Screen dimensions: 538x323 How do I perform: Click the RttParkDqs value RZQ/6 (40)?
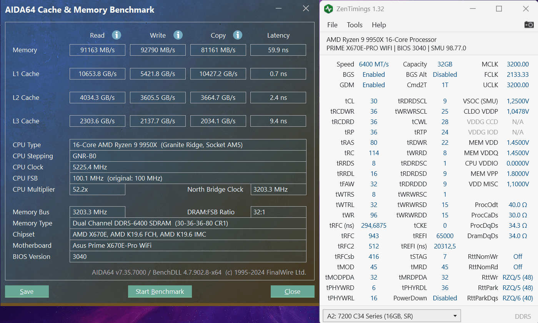[x=518, y=298]
